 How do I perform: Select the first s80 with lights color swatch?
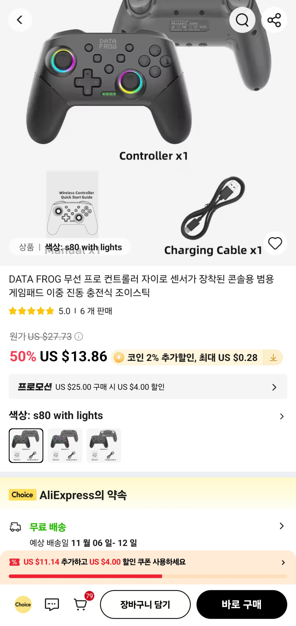click(26, 446)
